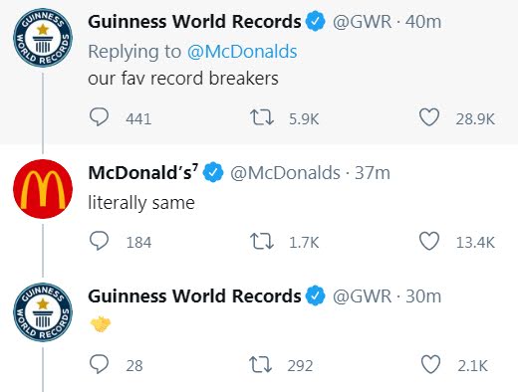Click the 40m timestamp of the first tweet
The image size is (518, 392).
(x=423, y=22)
